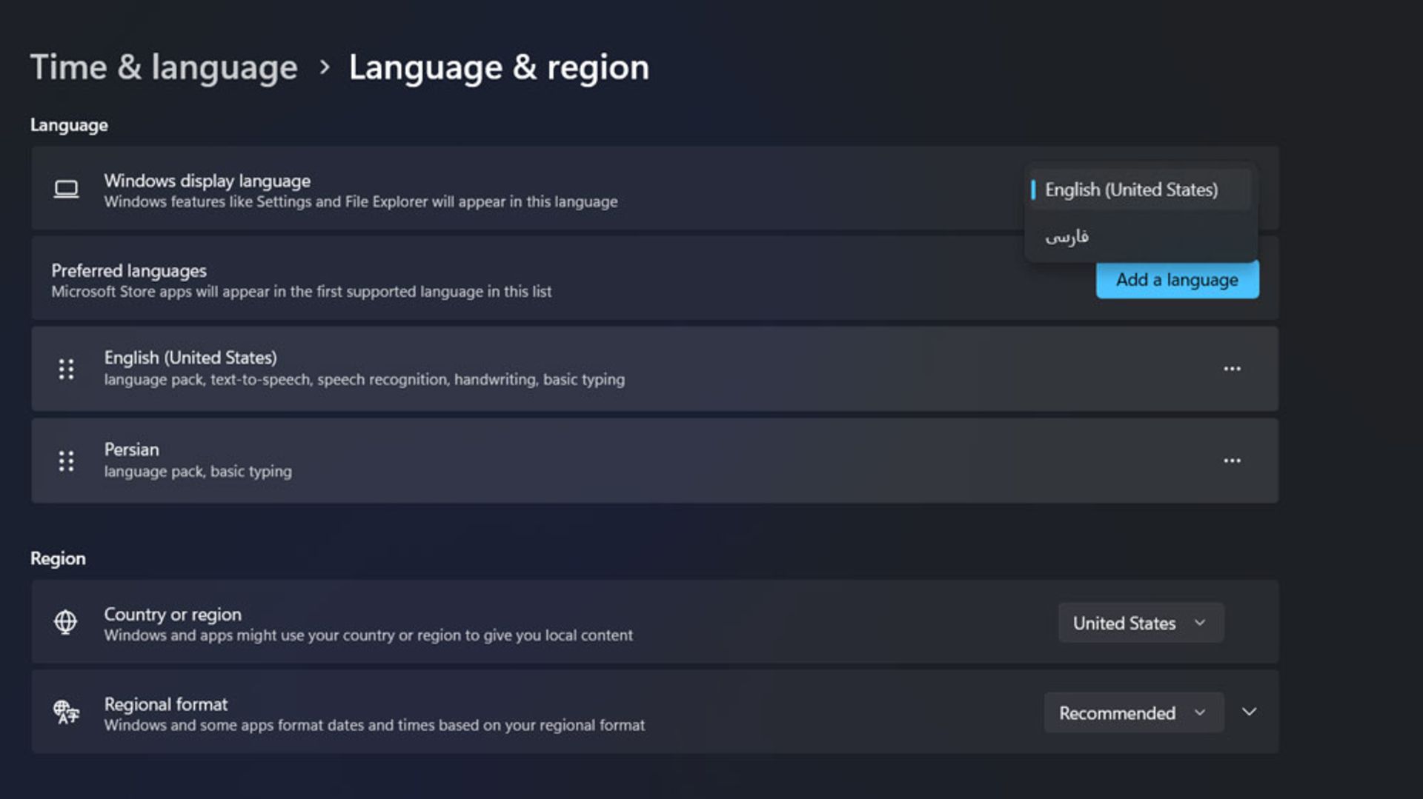Image resolution: width=1423 pixels, height=799 pixels.
Task: Click the breadcrumb arrow after Time & language
Action: click(x=324, y=67)
